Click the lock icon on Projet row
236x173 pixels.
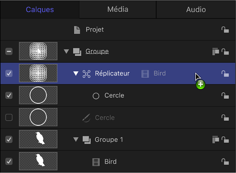pos(225,30)
